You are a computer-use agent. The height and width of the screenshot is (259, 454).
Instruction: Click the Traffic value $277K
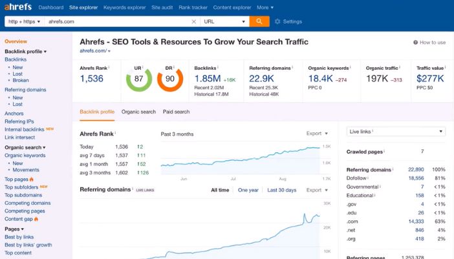point(430,79)
